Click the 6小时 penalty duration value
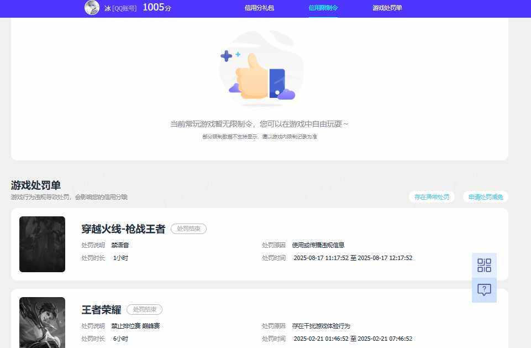531x348 pixels. click(x=120, y=339)
